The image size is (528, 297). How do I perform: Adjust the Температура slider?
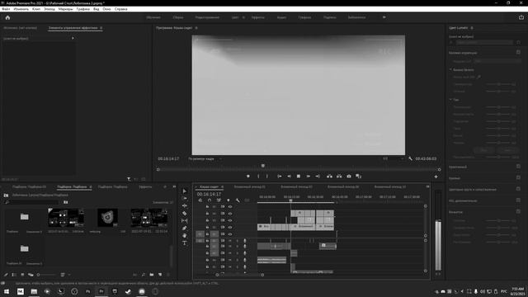(498, 84)
